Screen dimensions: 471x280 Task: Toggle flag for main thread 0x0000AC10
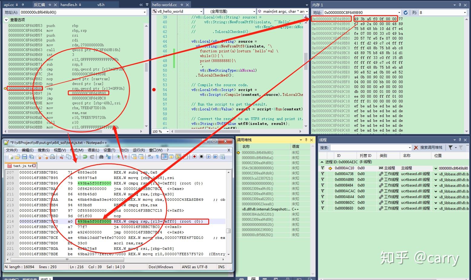[323, 168]
